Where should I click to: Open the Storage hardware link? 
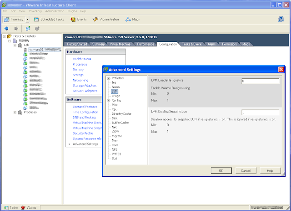(78, 75)
